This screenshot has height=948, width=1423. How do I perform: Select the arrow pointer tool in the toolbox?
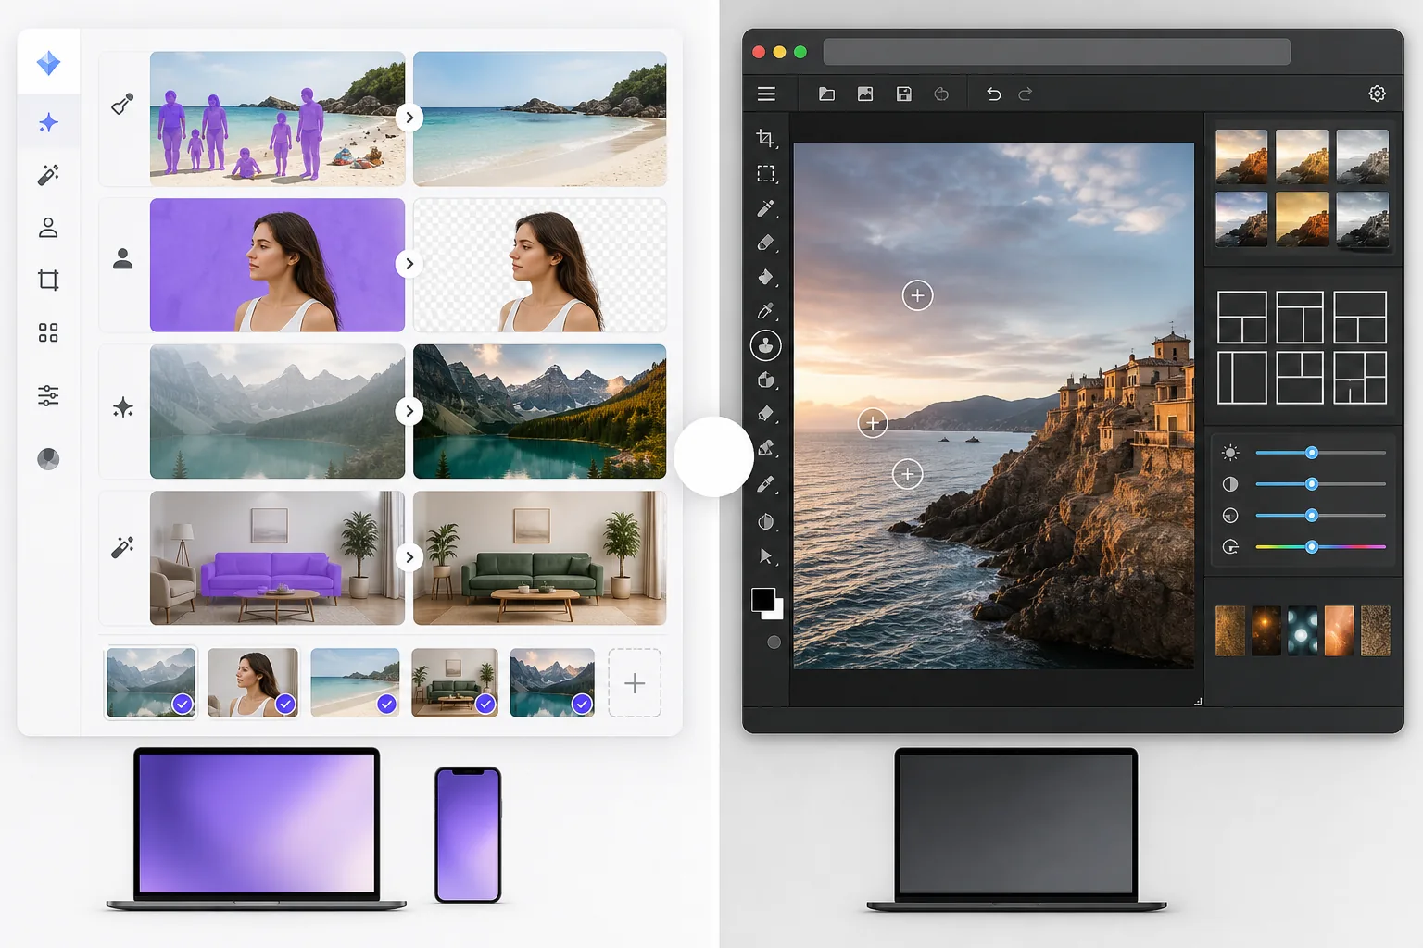pyautogui.click(x=765, y=556)
